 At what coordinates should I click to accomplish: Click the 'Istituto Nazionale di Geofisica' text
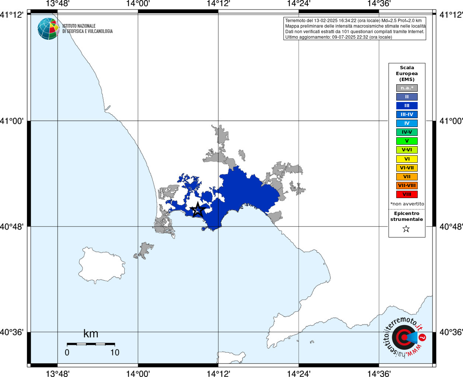pos(87,29)
